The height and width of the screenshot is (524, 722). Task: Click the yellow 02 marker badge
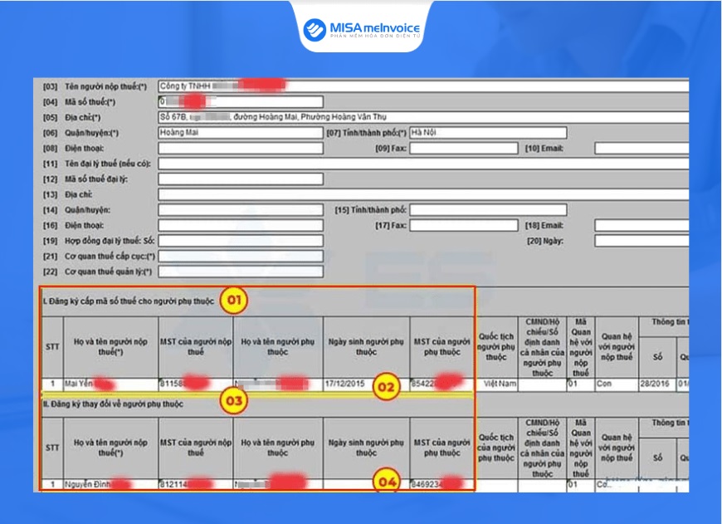tap(386, 387)
